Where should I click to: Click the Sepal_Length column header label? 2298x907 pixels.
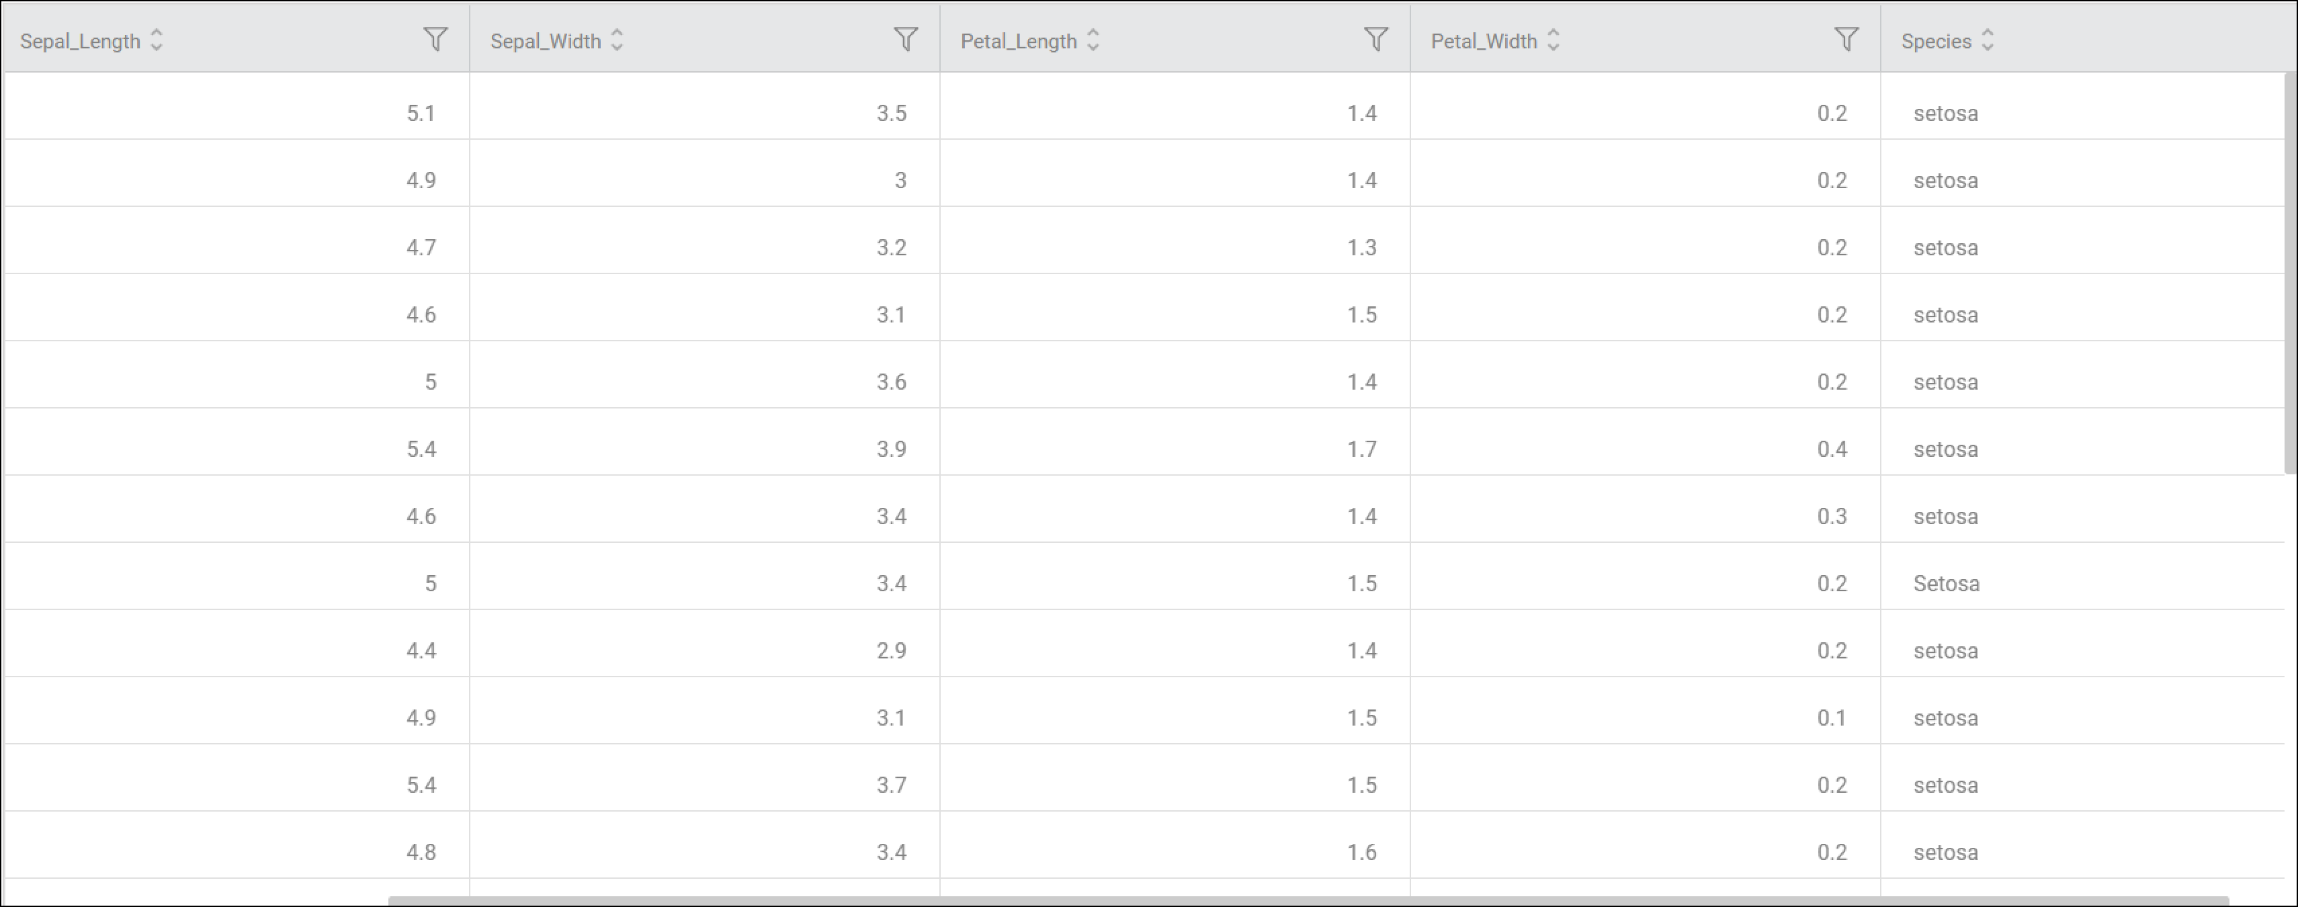(x=80, y=41)
